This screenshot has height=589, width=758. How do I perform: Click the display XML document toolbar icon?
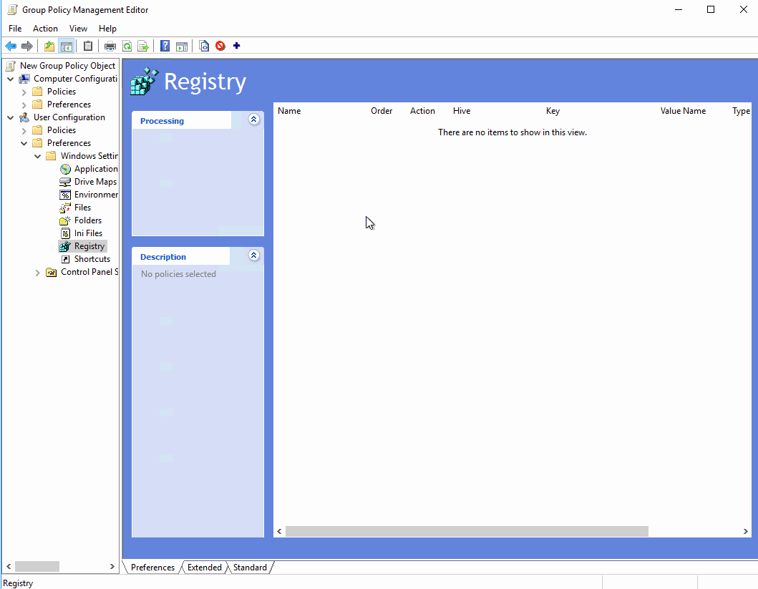coord(204,47)
